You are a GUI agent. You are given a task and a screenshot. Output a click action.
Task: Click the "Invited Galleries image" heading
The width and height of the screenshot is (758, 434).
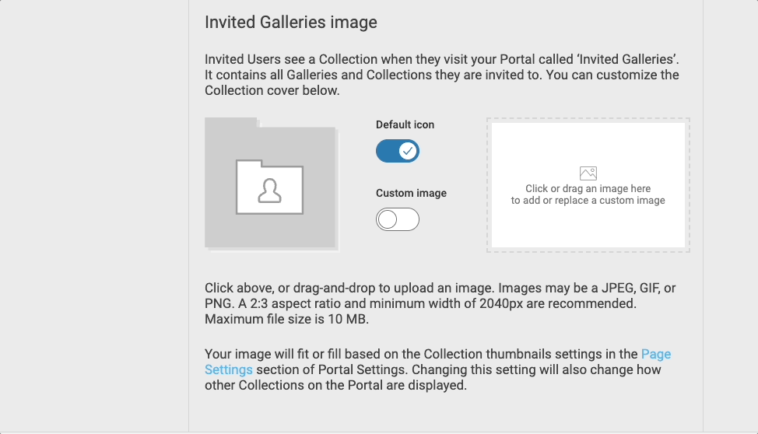point(290,23)
